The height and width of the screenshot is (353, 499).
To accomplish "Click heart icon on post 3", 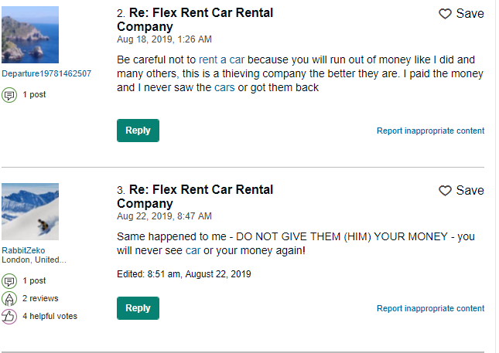I will (445, 191).
